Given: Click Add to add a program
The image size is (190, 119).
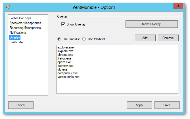Looking at the screenshot, I should click(145, 38).
